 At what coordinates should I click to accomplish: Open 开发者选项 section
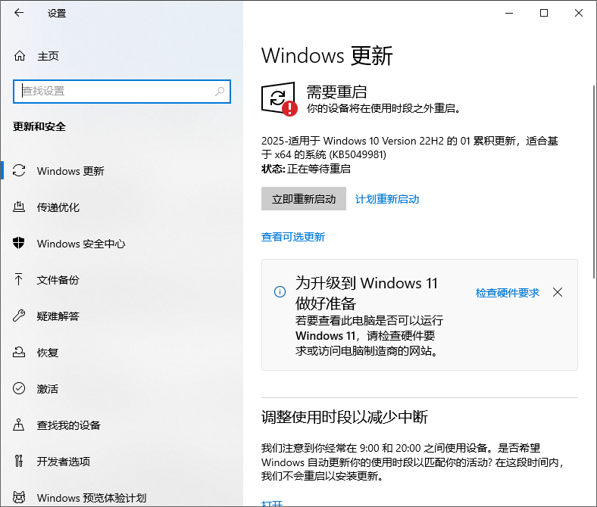pos(63,462)
